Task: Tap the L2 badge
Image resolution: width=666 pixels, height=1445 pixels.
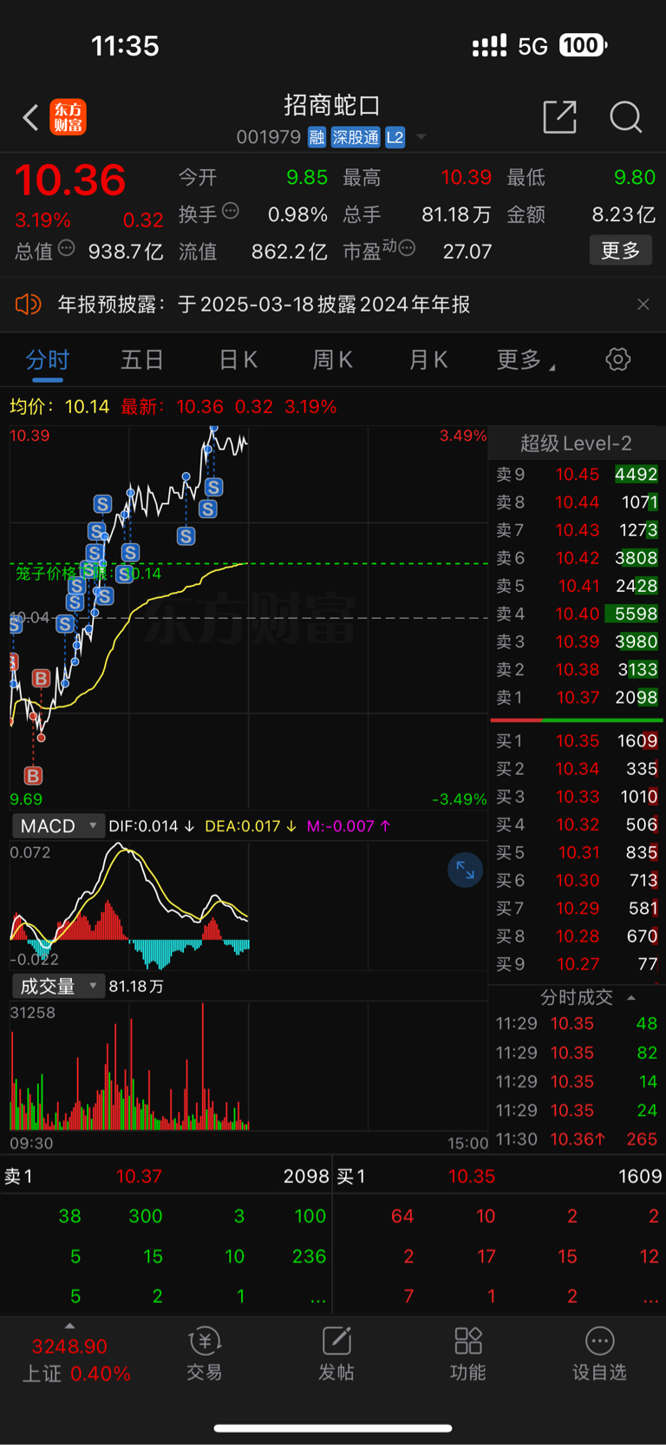Action: [395, 137]
